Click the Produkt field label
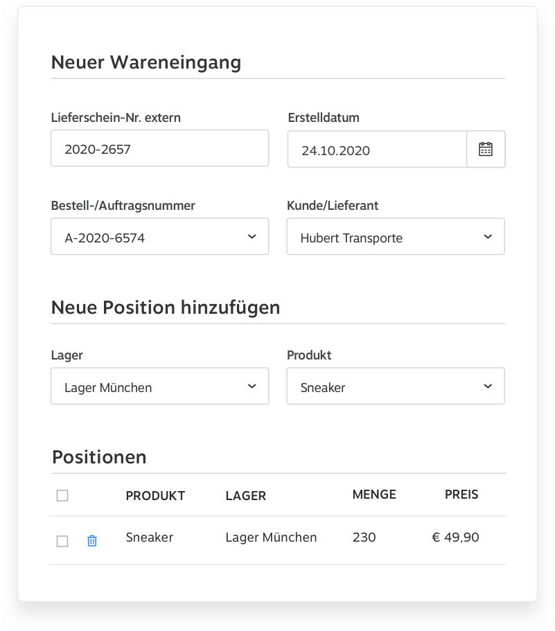Viewport: 555px width, 631px height. click(309, 355)
